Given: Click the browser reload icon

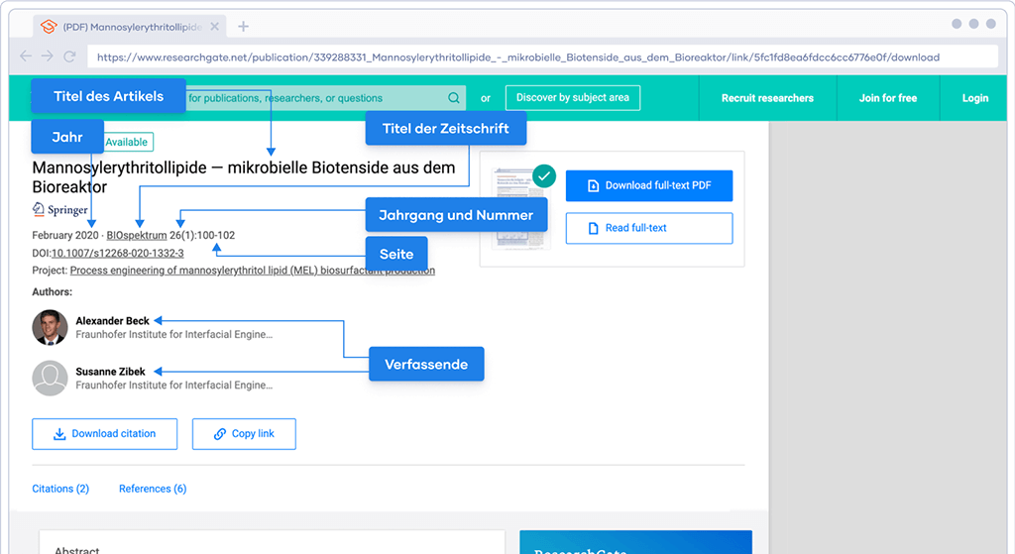Looking at the screenshot, I should pos(68,56).
